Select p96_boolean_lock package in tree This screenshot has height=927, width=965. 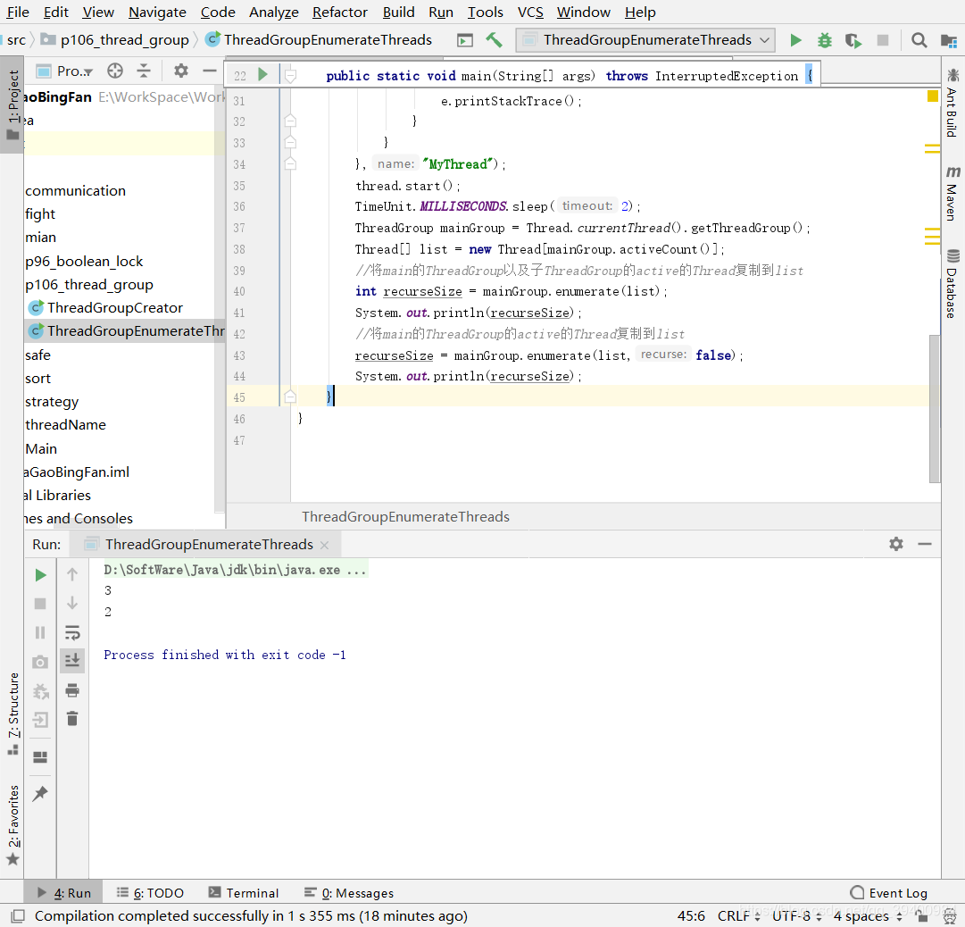click(84, 262)
